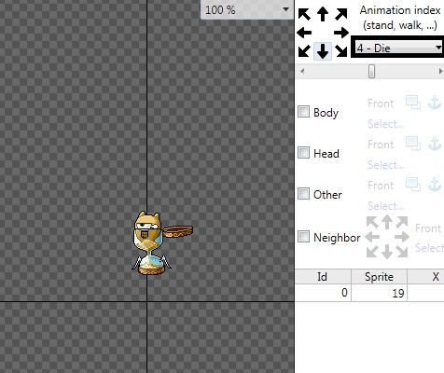Click Select... link for Body

point(386,124)
